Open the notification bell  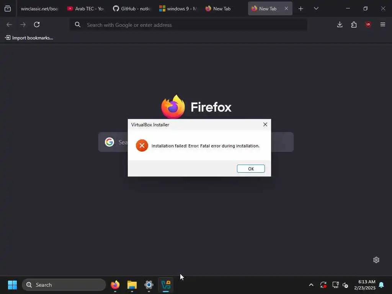point(382,285)
